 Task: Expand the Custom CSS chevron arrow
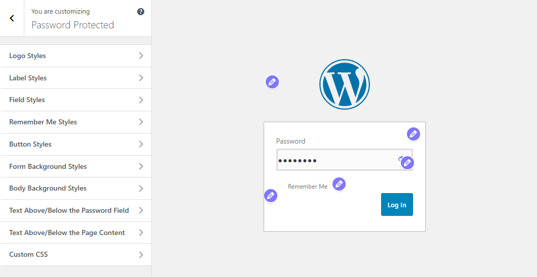(141, 255)
